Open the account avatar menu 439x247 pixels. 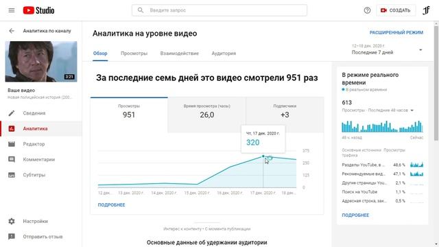pos(426,10)
